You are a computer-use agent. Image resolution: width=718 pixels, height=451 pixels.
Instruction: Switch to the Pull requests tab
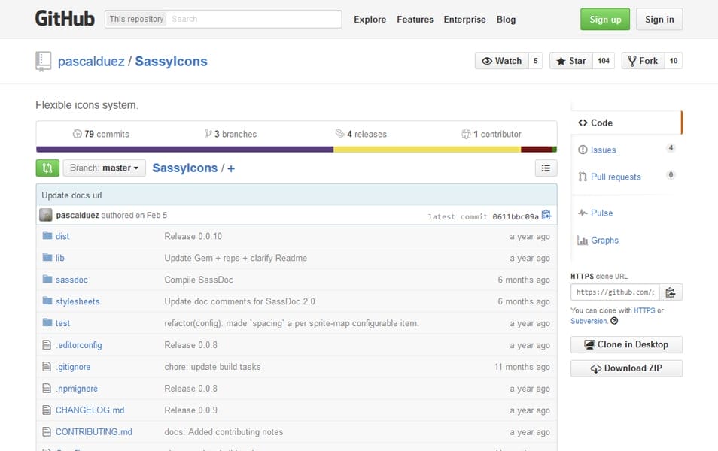tap(615, 177)
